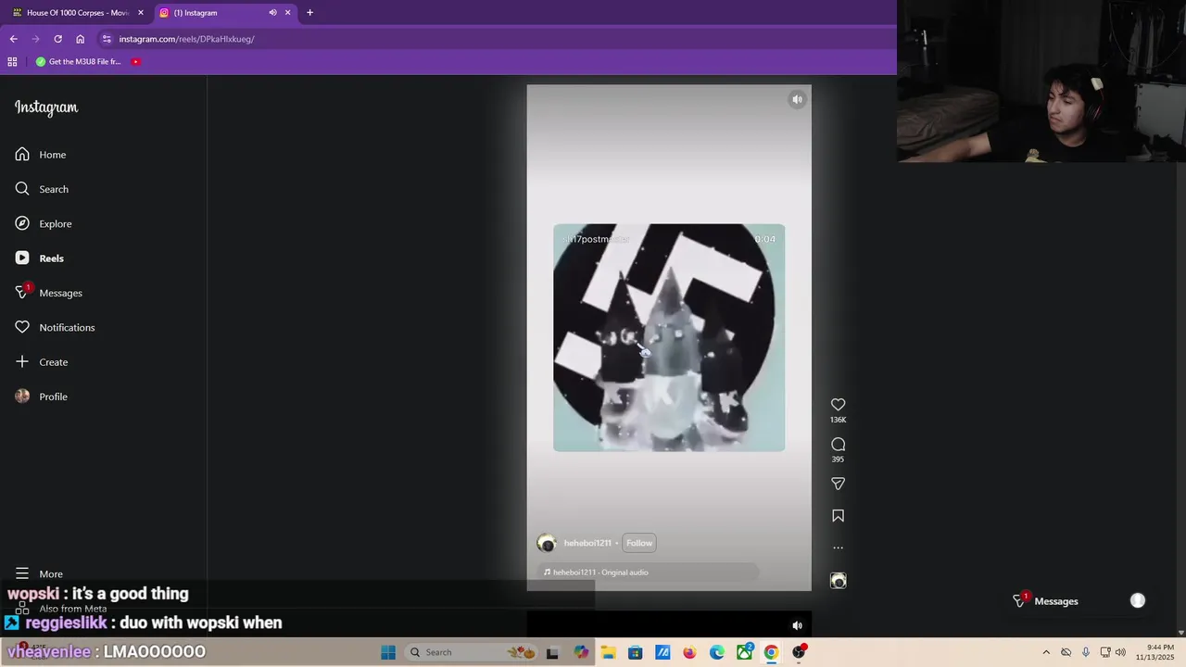Go forward in browser
The height and width of the screenshot is (667, 1186).
click(x=35, y=39)
